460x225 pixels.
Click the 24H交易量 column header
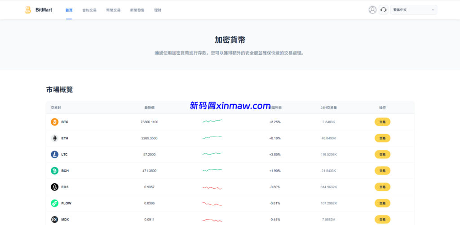pyautogui.click(x=328, y=108)
